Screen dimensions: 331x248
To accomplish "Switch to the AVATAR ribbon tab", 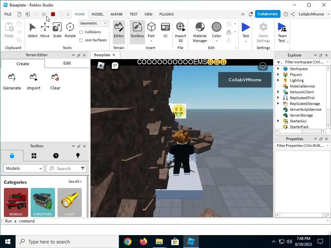I will (x=116, y=14).
